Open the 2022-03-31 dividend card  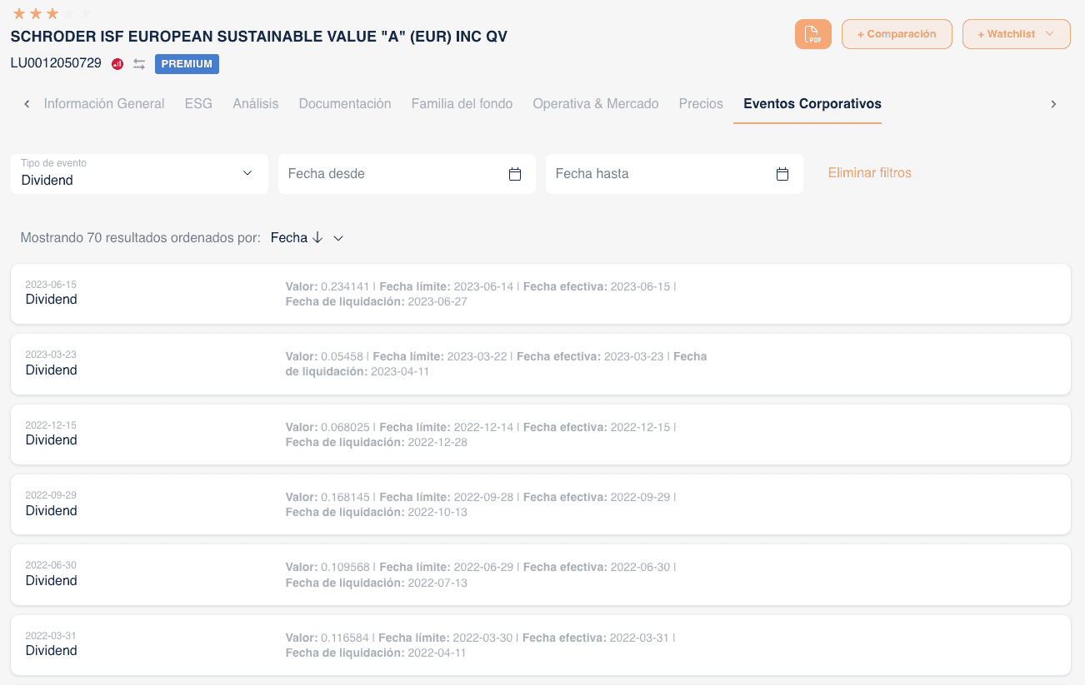tap(541, 645)
